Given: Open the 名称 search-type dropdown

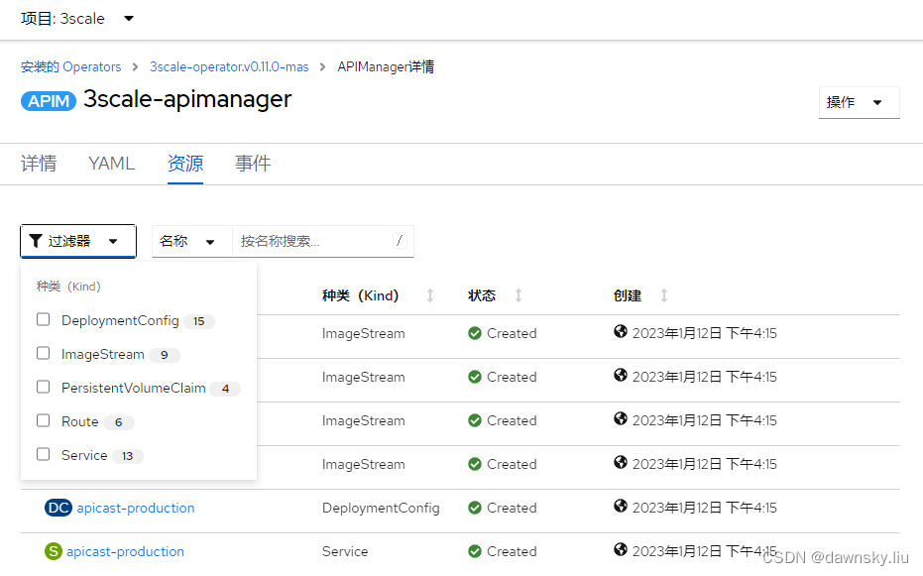Looking at the screenshot, I should [192, 241].
